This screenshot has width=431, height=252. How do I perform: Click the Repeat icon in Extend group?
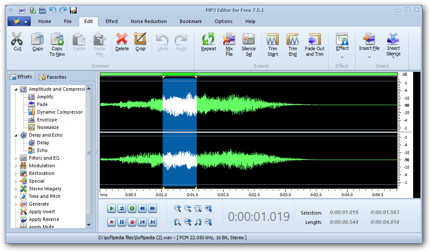[208, 39]
